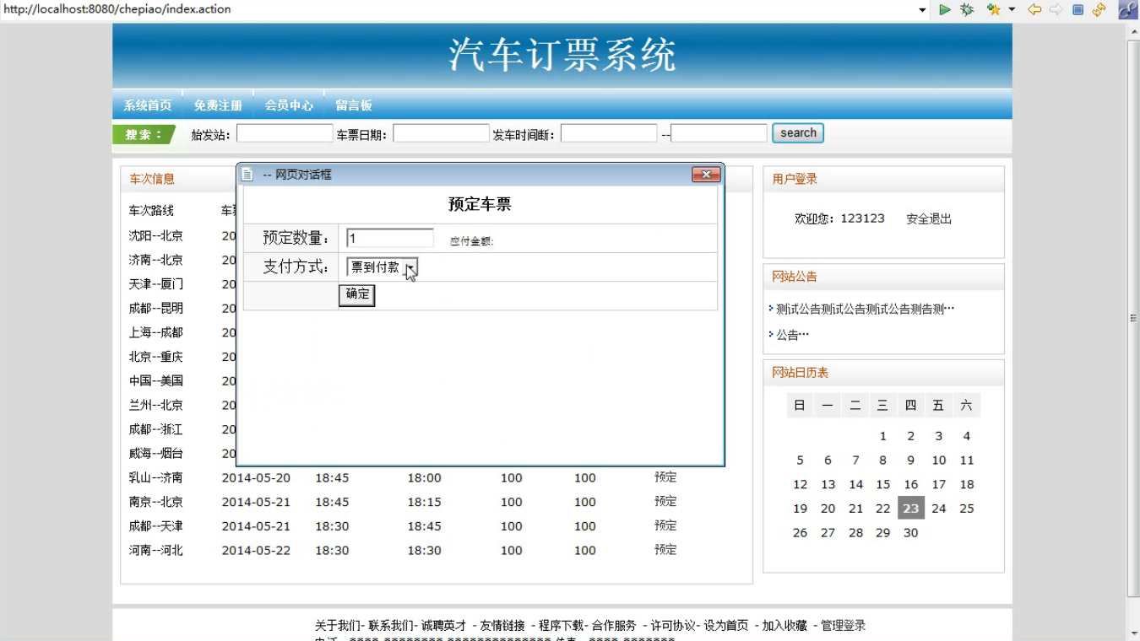The image size is (1140, 641).
Task: Click the 天津--厦门 route text
Action: coord(156,284)
